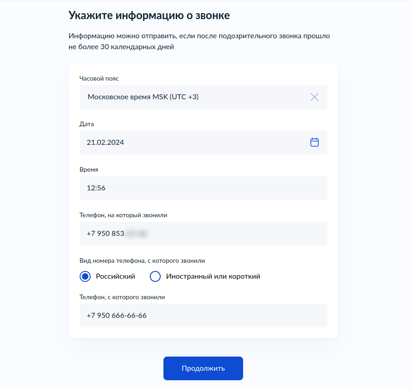This screenshot has height=388, width=412.
Task: Click the caller phone field +7 950 666-66-66
Action: click(203, 316)
